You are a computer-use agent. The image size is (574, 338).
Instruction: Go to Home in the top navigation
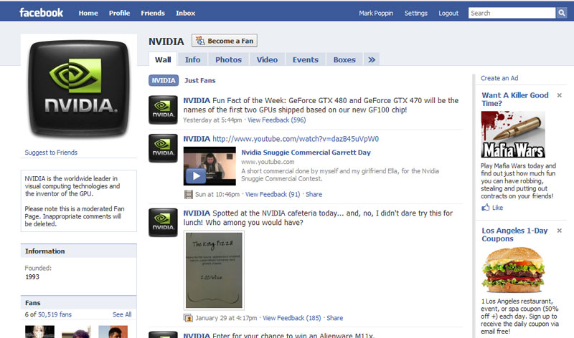point(88,13)
